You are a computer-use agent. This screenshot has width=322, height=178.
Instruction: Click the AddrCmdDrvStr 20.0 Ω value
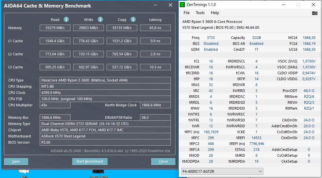[309, 126]
